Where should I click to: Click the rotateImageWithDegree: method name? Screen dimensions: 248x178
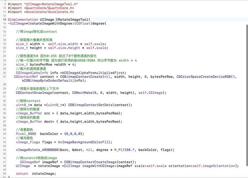[52, 24]
